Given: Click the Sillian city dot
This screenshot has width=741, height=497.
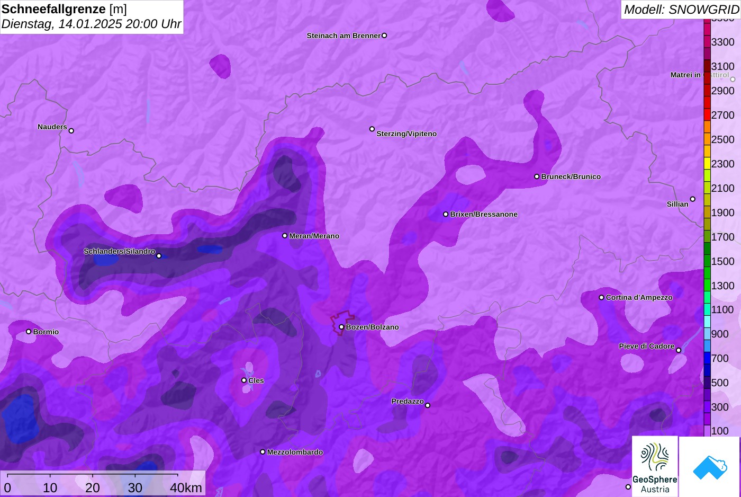Looking at the screenshot, I should [693, 199].
